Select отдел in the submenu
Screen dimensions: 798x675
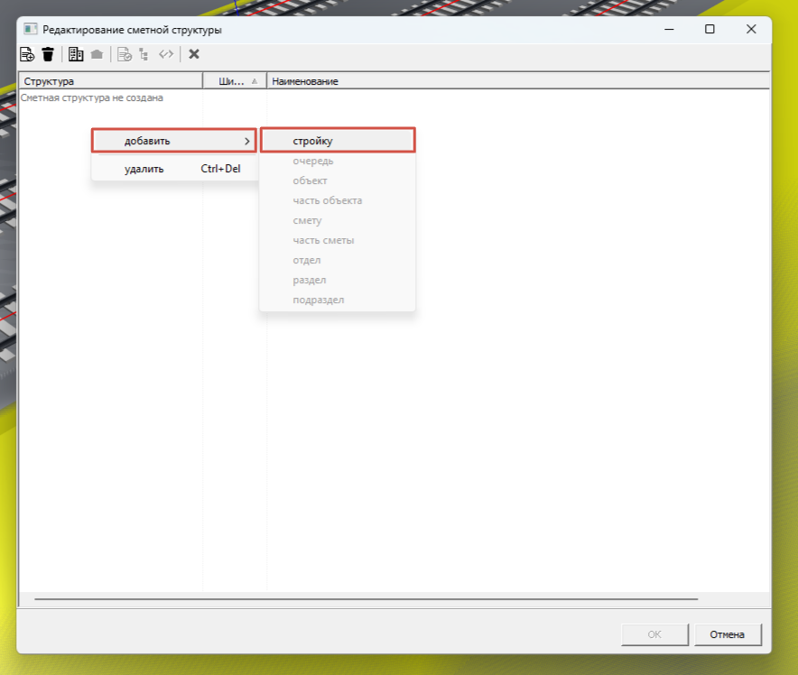coord(338,260)
